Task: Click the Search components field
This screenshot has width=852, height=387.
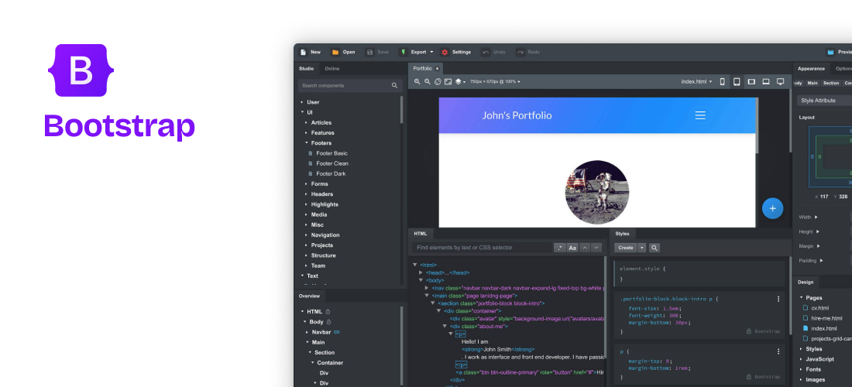Action: pyautogui.click(x=350, y=86)
